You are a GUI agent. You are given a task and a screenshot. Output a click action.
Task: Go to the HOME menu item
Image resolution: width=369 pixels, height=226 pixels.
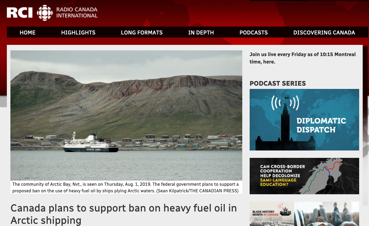28,33
